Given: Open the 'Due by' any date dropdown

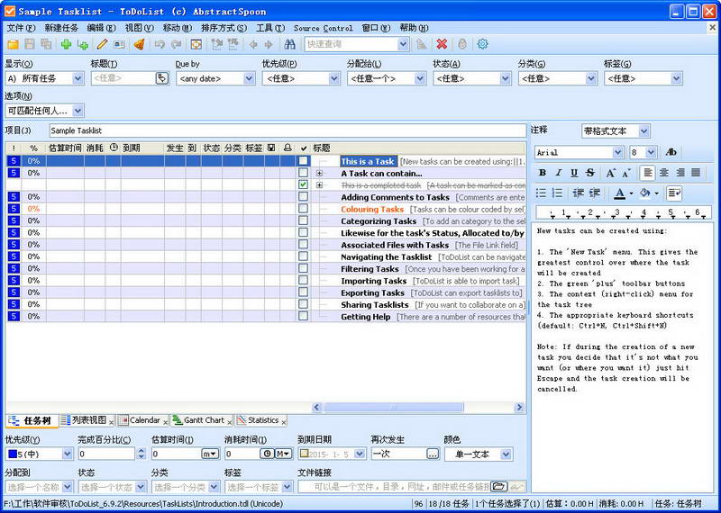Looking at the screenshot, I should pyautogui.click(x=249, y=79).
